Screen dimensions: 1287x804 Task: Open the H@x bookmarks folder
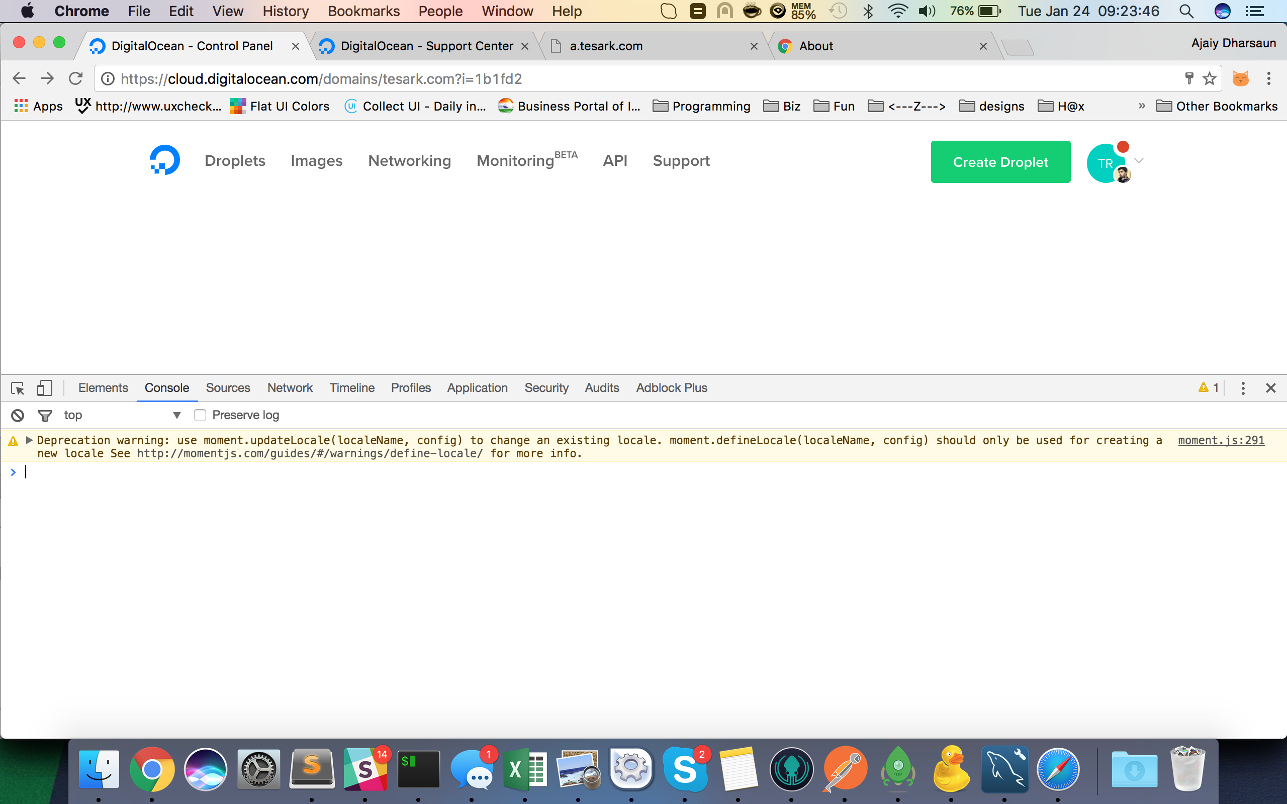coord(1061,107)
